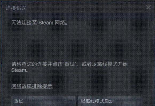Click the 或者以离线模式开始 phrase in the paragraph

105,64
